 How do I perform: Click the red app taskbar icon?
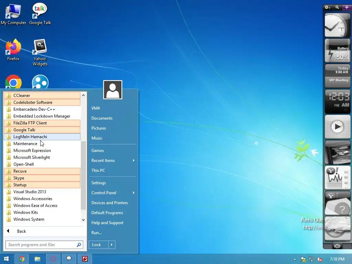point(85,259)
